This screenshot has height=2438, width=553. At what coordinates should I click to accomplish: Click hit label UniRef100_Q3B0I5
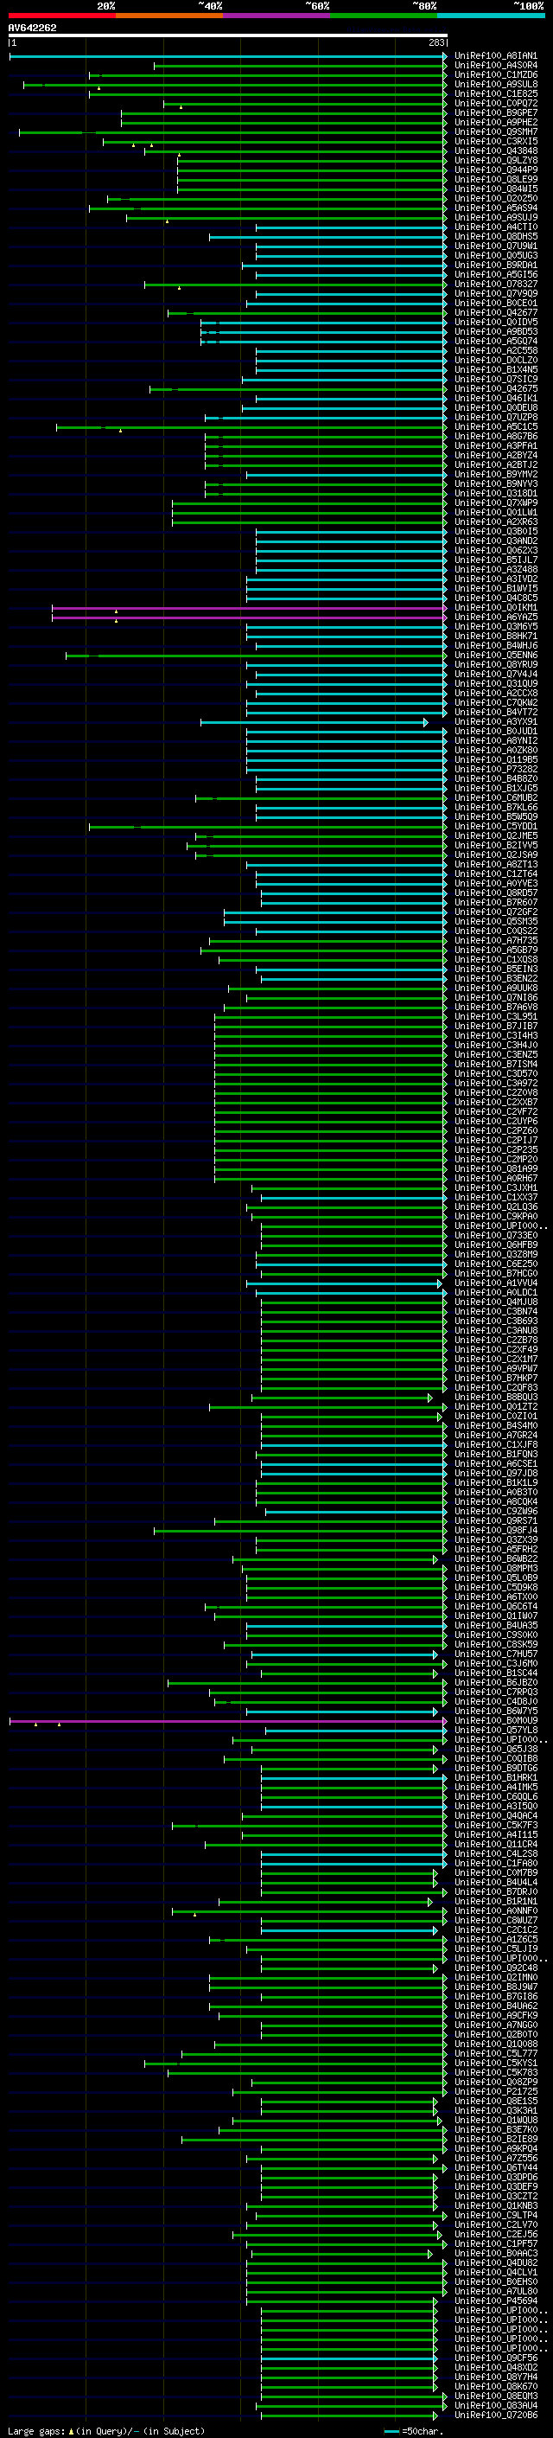tap(496, 532)
